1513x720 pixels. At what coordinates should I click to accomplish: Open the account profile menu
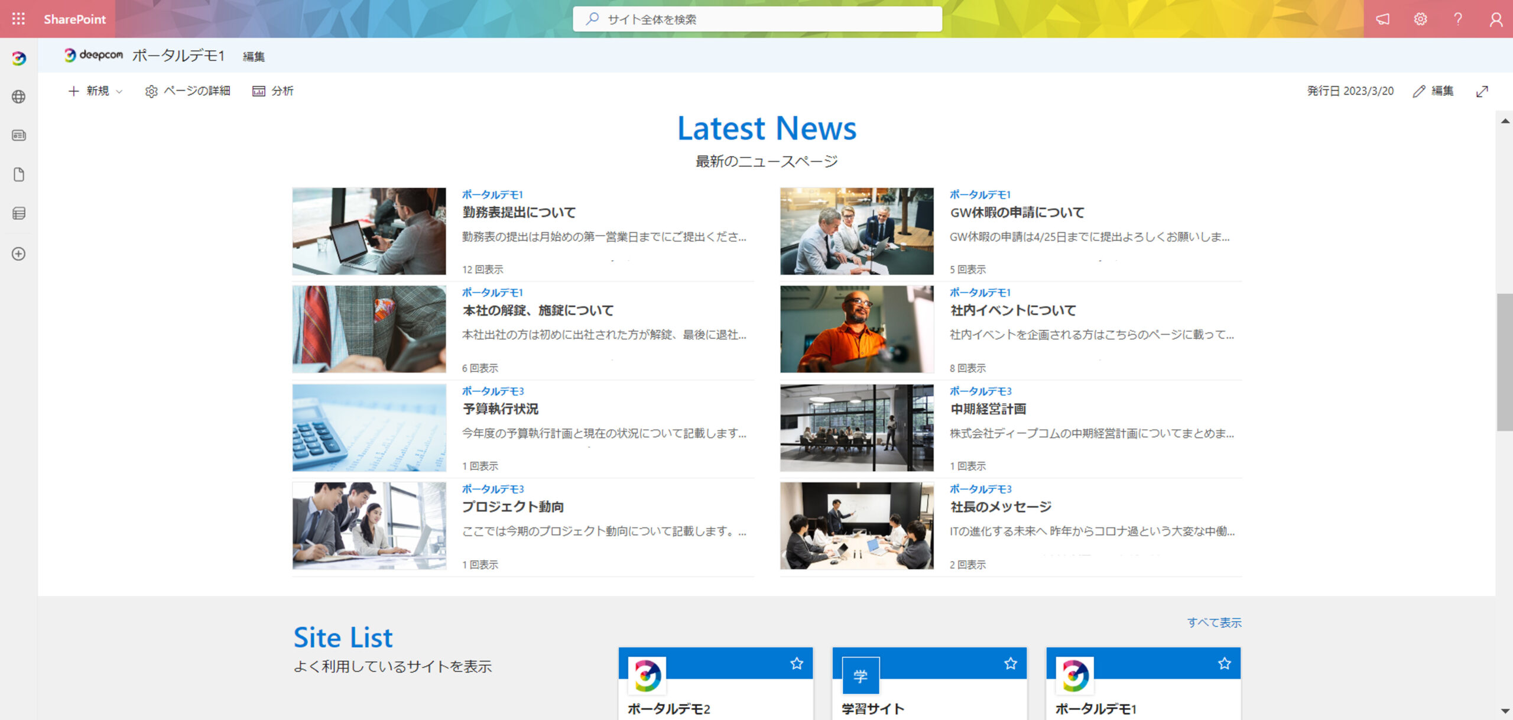1496,19
